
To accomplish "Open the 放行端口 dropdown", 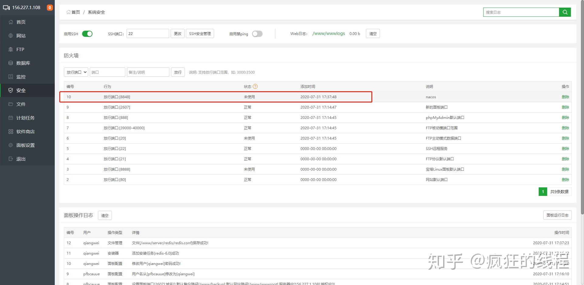I will [76, 72].
